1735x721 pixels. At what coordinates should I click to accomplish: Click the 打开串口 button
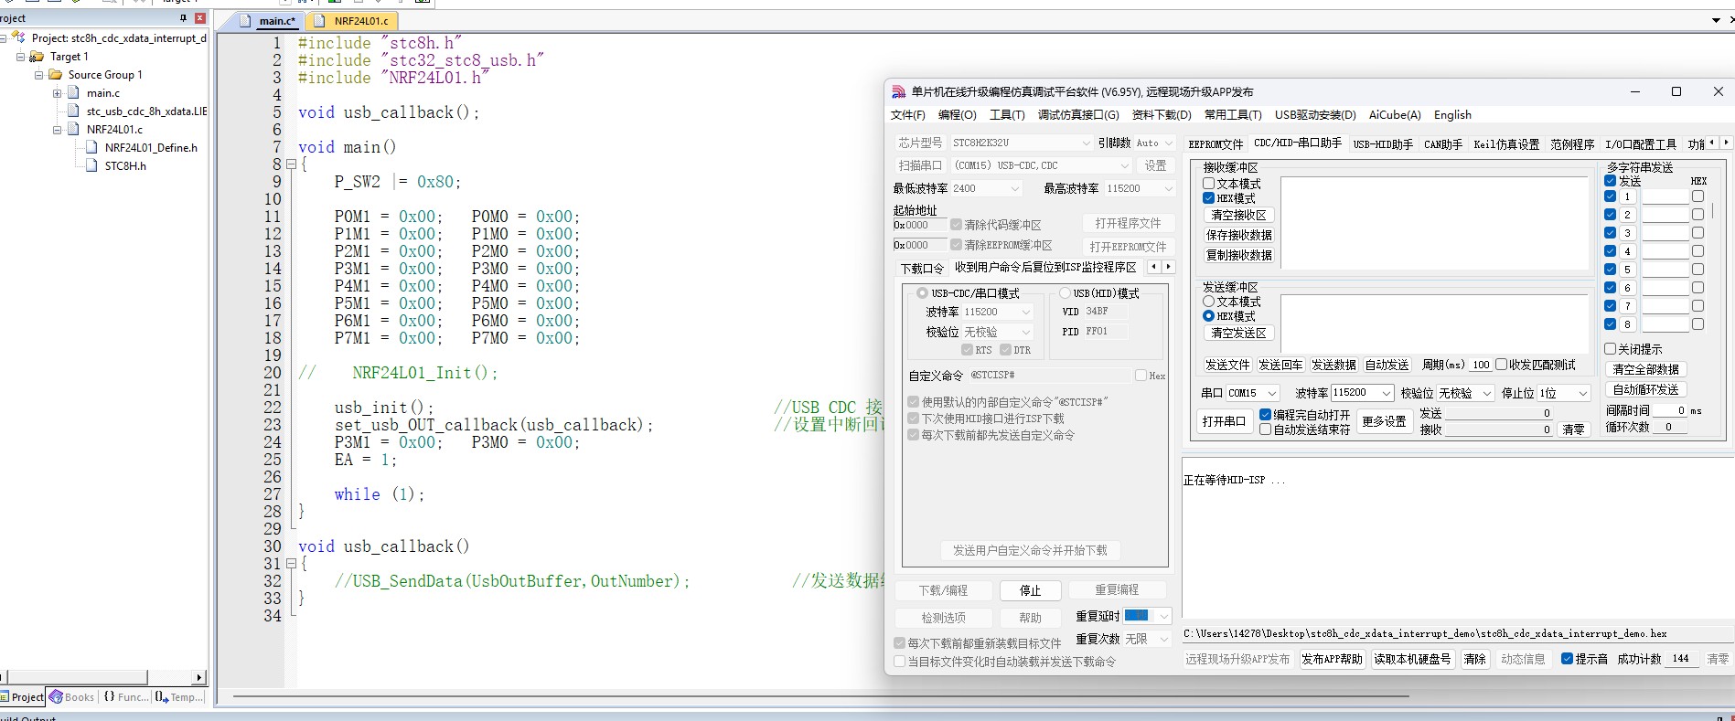[1224, 421]
